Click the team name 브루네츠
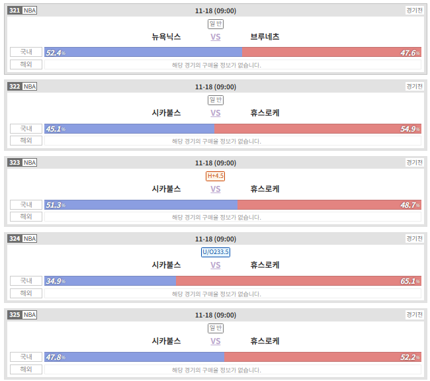430x381 pixels. 265,37
